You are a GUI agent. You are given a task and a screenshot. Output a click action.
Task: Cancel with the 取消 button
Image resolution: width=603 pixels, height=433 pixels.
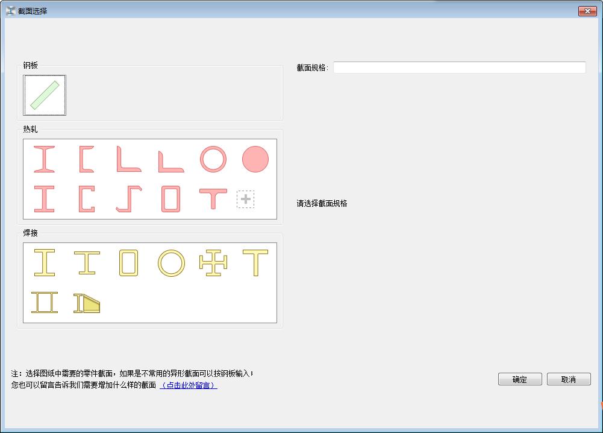pos(569,379)
